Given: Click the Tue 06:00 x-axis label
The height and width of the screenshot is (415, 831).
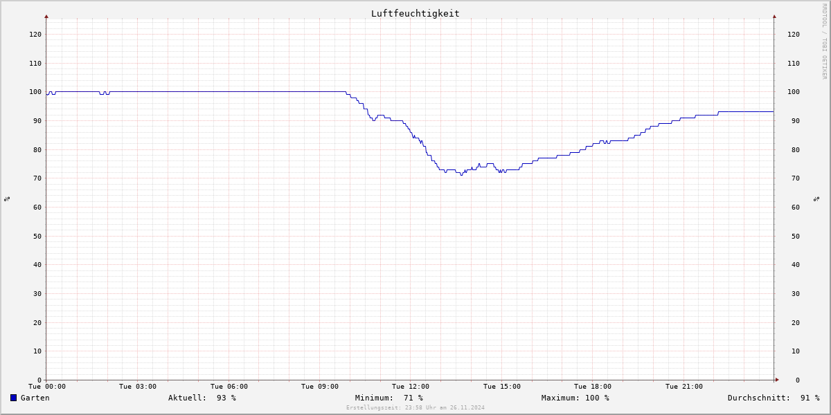Looking at the screenshot, I should click(x=229, y=387).
